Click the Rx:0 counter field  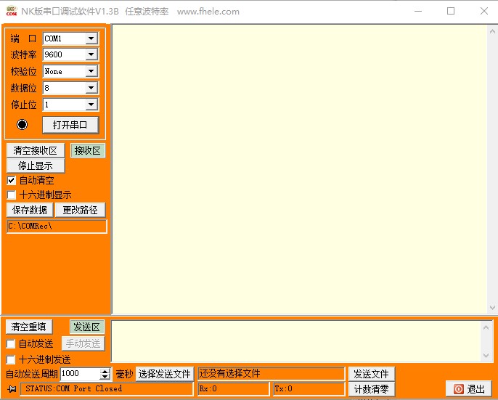pos(234,388)
